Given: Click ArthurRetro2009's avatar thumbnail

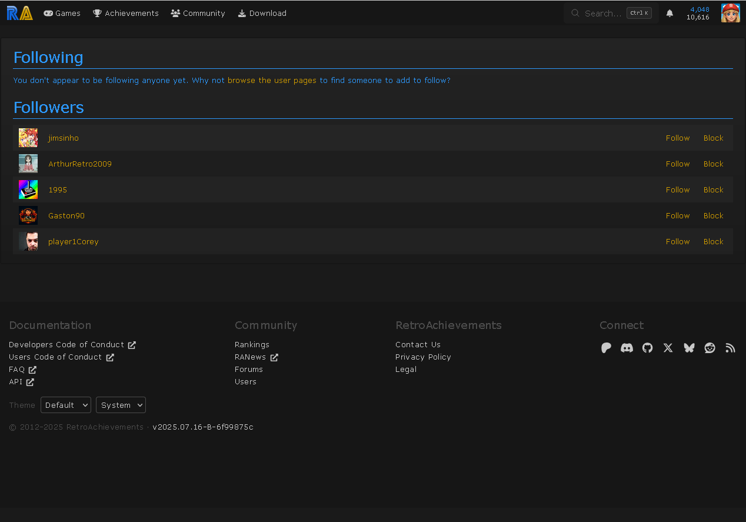Looking at the screenshot, I should coord(28,164).
